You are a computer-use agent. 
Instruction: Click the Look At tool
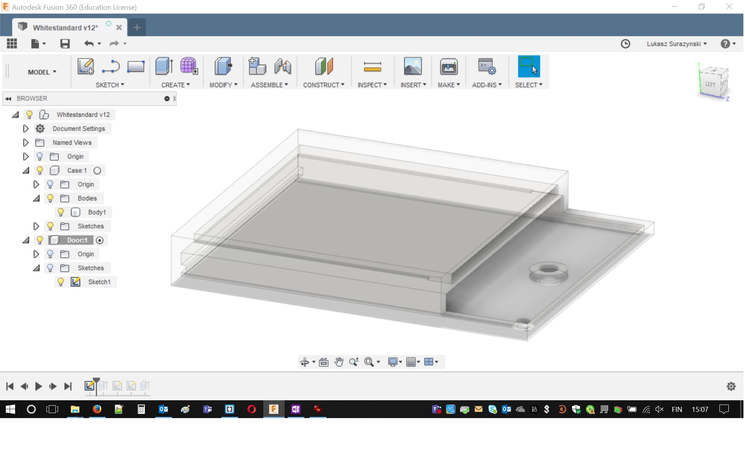point(324,362)
